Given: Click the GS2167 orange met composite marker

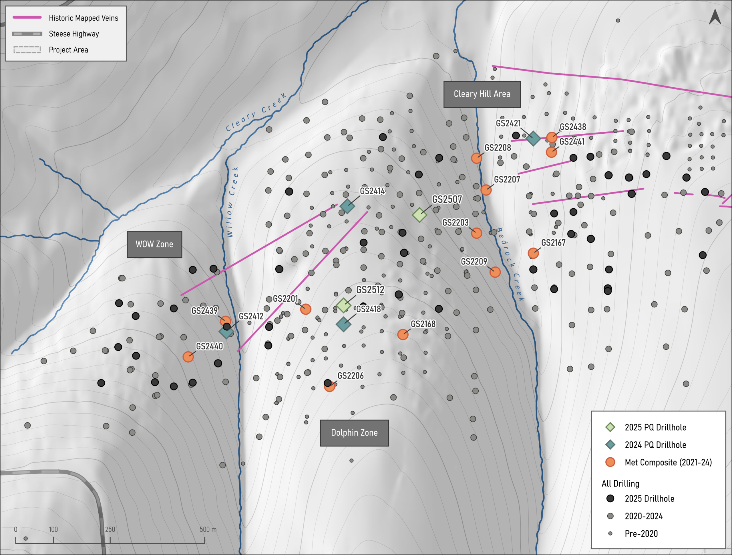Looking at the screenshot, I should [533, 253].
